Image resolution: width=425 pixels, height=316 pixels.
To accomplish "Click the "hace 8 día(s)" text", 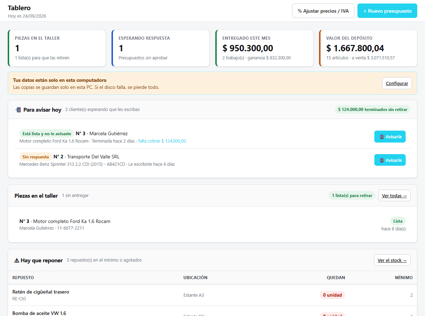I will (x=393, y=229).
